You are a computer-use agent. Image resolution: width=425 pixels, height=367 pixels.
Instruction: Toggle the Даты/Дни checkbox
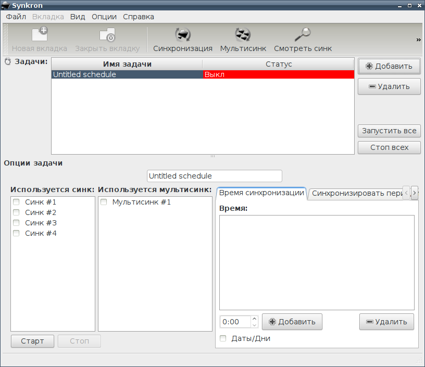223,338
